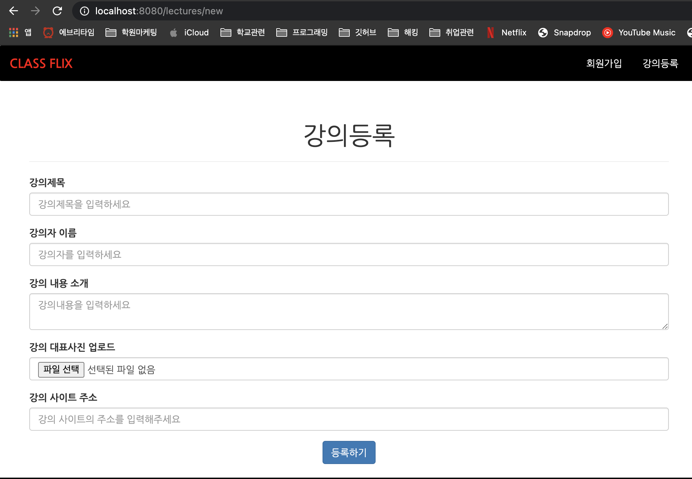Click the CLASS FLIX logo link
692x479 pixels.
[41, 63]
